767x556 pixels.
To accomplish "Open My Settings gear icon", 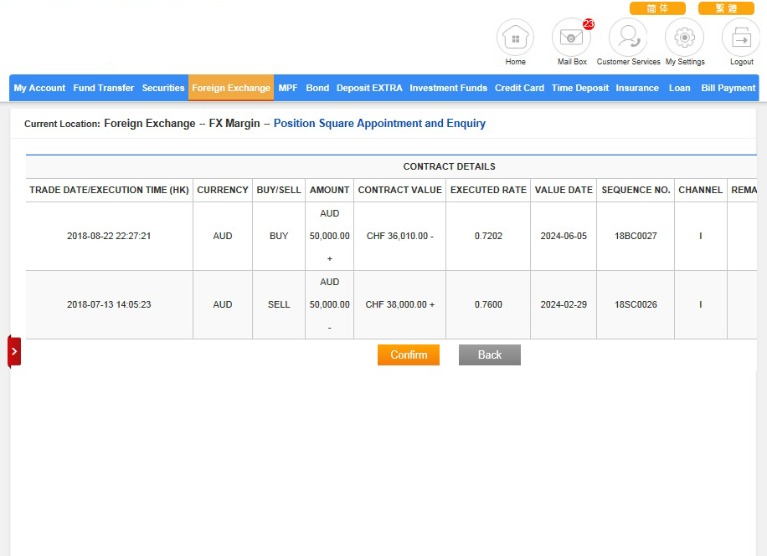I will pyautogui.click(x=684, y=38).
